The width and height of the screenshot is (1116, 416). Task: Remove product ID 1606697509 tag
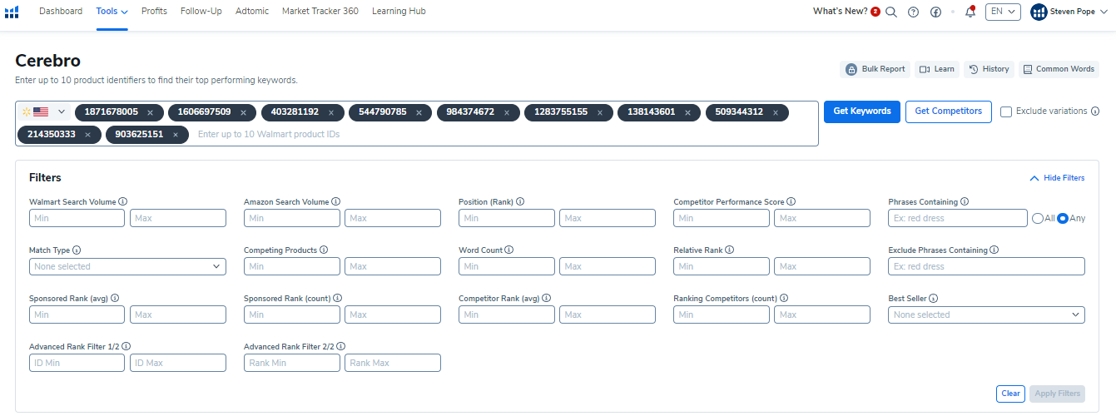[243, 112]
